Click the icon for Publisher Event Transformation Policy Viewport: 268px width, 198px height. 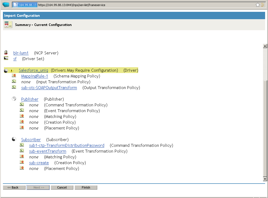(22, 110)
